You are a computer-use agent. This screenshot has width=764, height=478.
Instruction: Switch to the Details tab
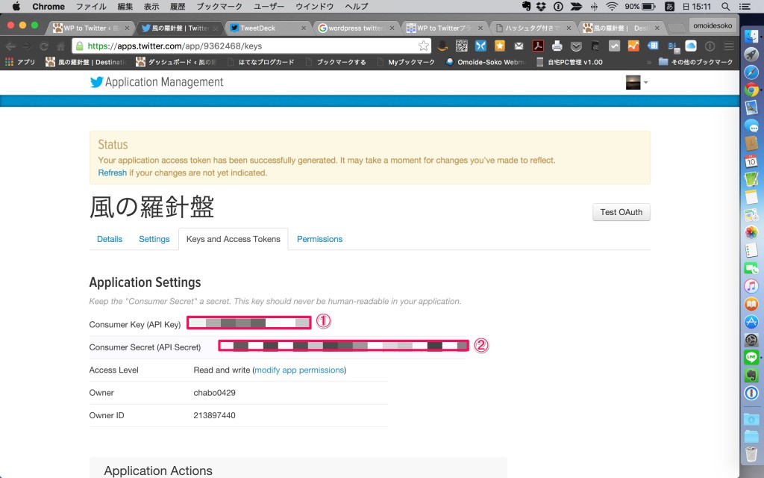pos(110,239)
